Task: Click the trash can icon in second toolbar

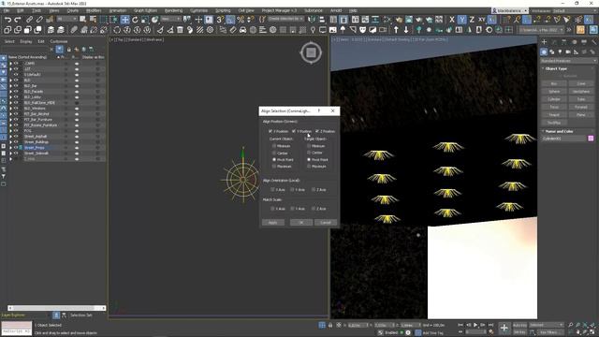Action: coord(180,30)
